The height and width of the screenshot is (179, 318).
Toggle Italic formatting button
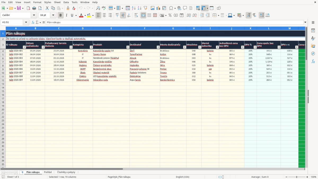(66, 15)
